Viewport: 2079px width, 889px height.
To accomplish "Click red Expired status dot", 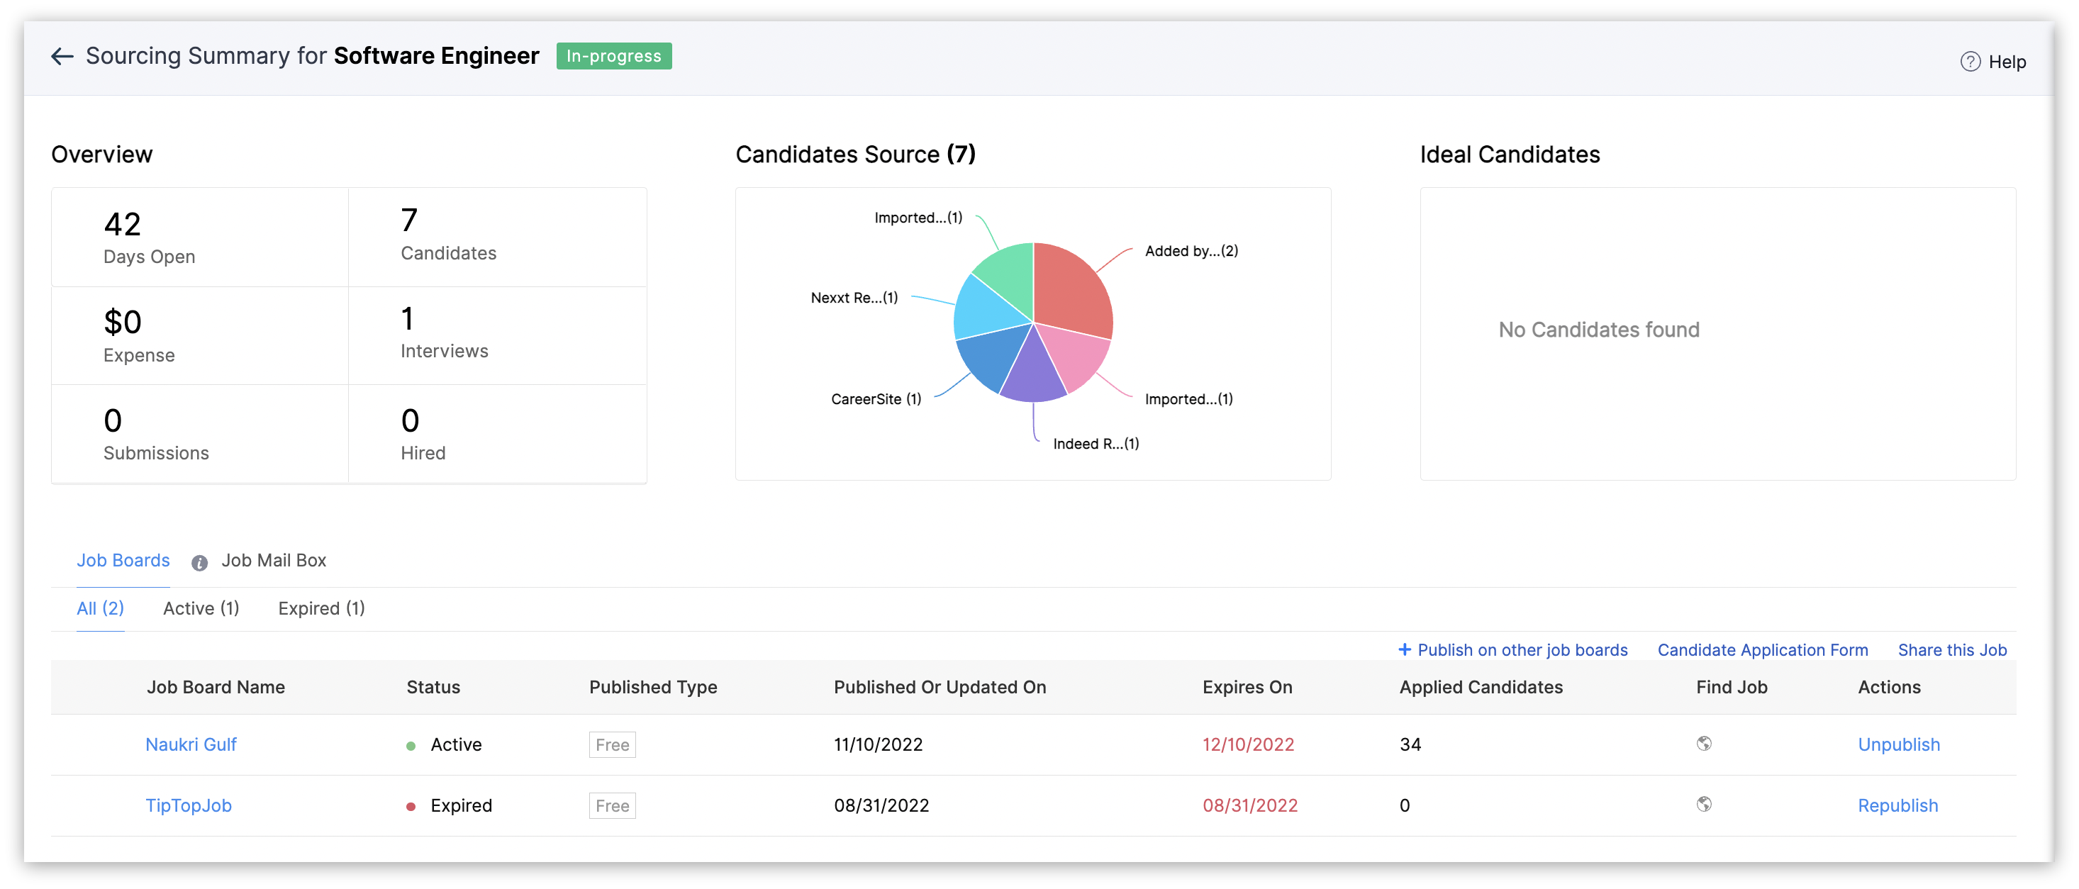I will [411, 806].
